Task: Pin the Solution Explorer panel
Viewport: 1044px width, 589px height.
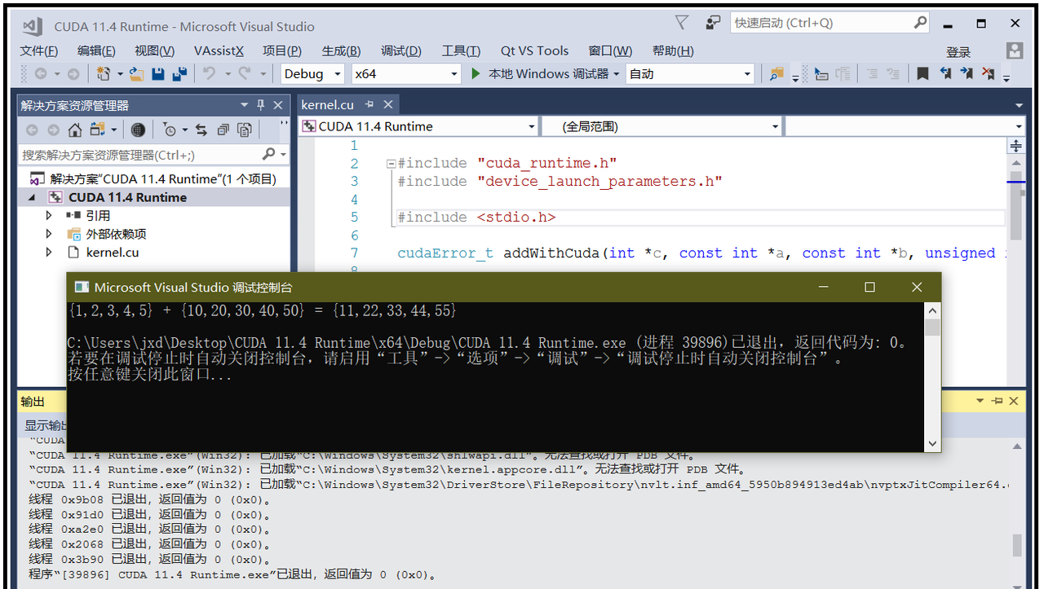Action: pos(261,105)
